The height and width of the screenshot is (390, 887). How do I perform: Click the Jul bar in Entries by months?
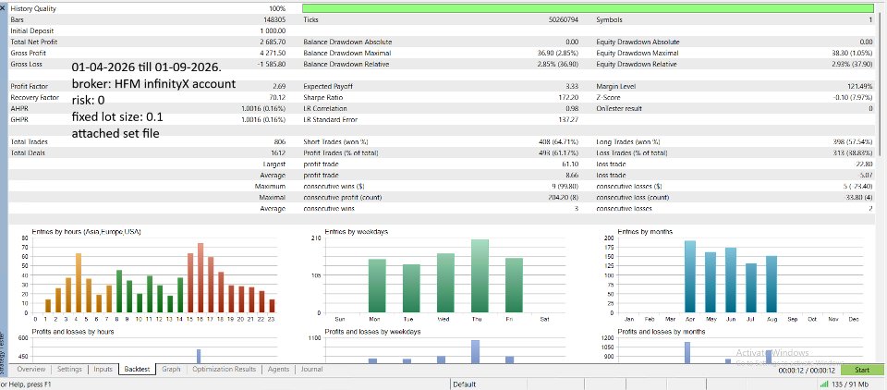751,288
